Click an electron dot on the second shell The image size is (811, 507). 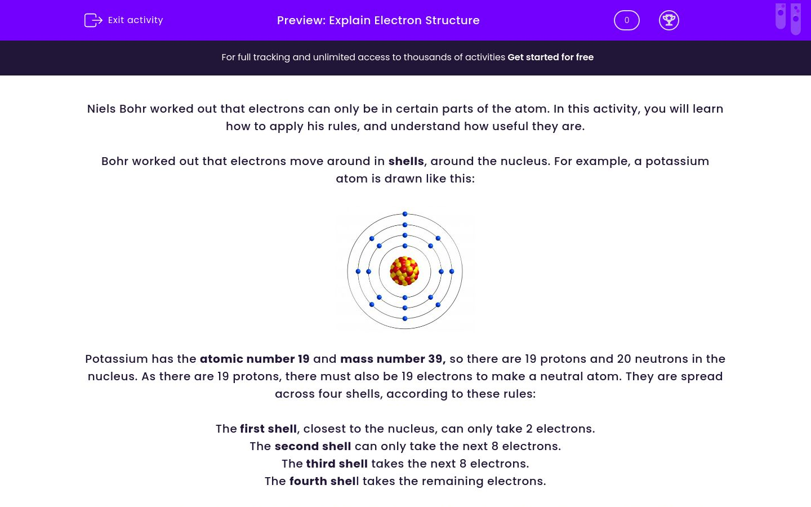(405, 235)
